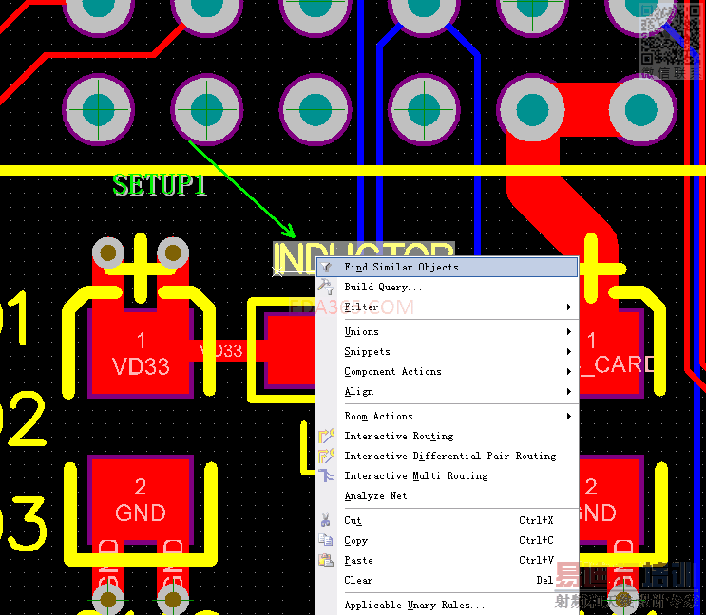
Task: Choose Copy from context menu
Action: [448, 540]
